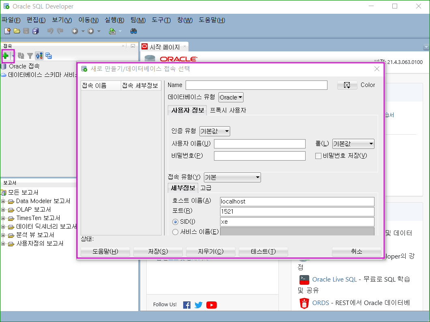Click the 사용자 이름 input field
This screenshot has width=430, height=322.
click(x=260, y=144)
